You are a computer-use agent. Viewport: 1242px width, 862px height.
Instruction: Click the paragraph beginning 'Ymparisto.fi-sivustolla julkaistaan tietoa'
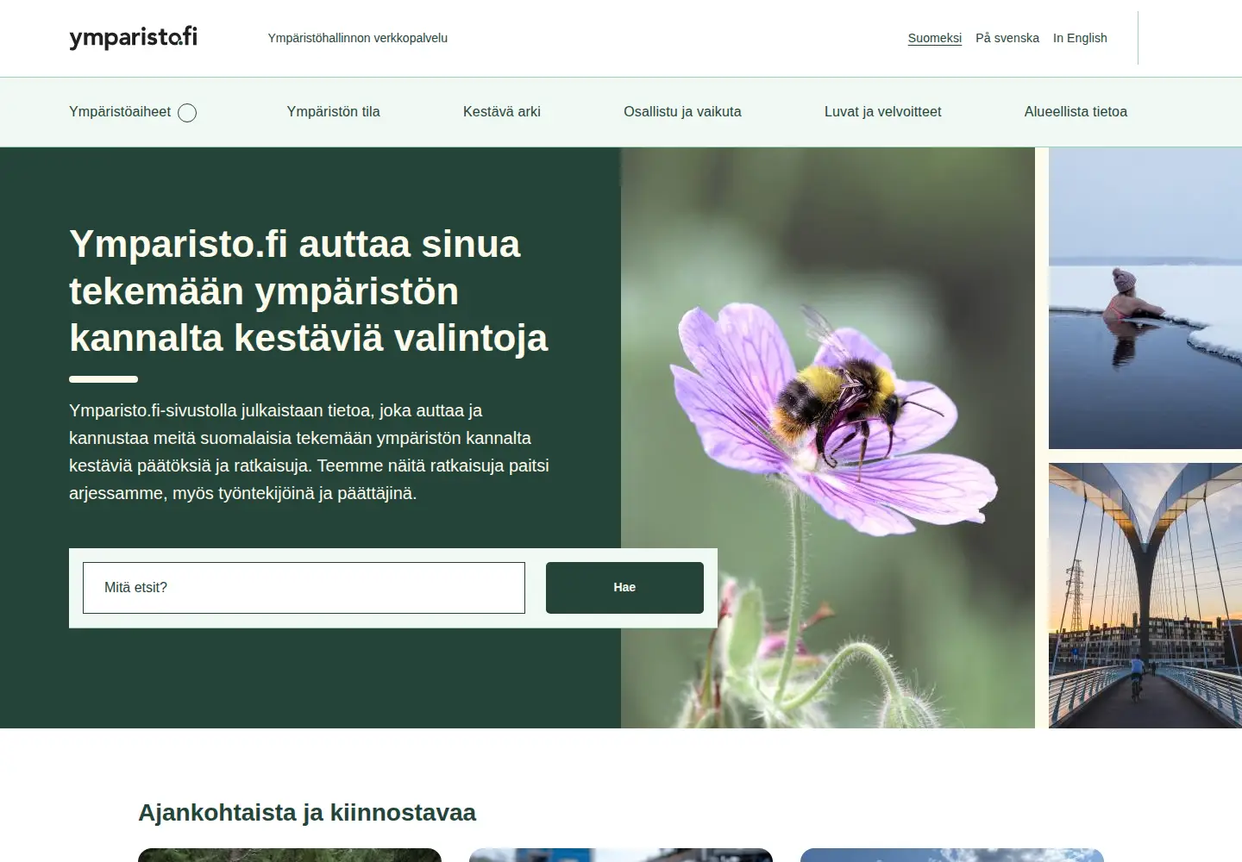(309, 452)
